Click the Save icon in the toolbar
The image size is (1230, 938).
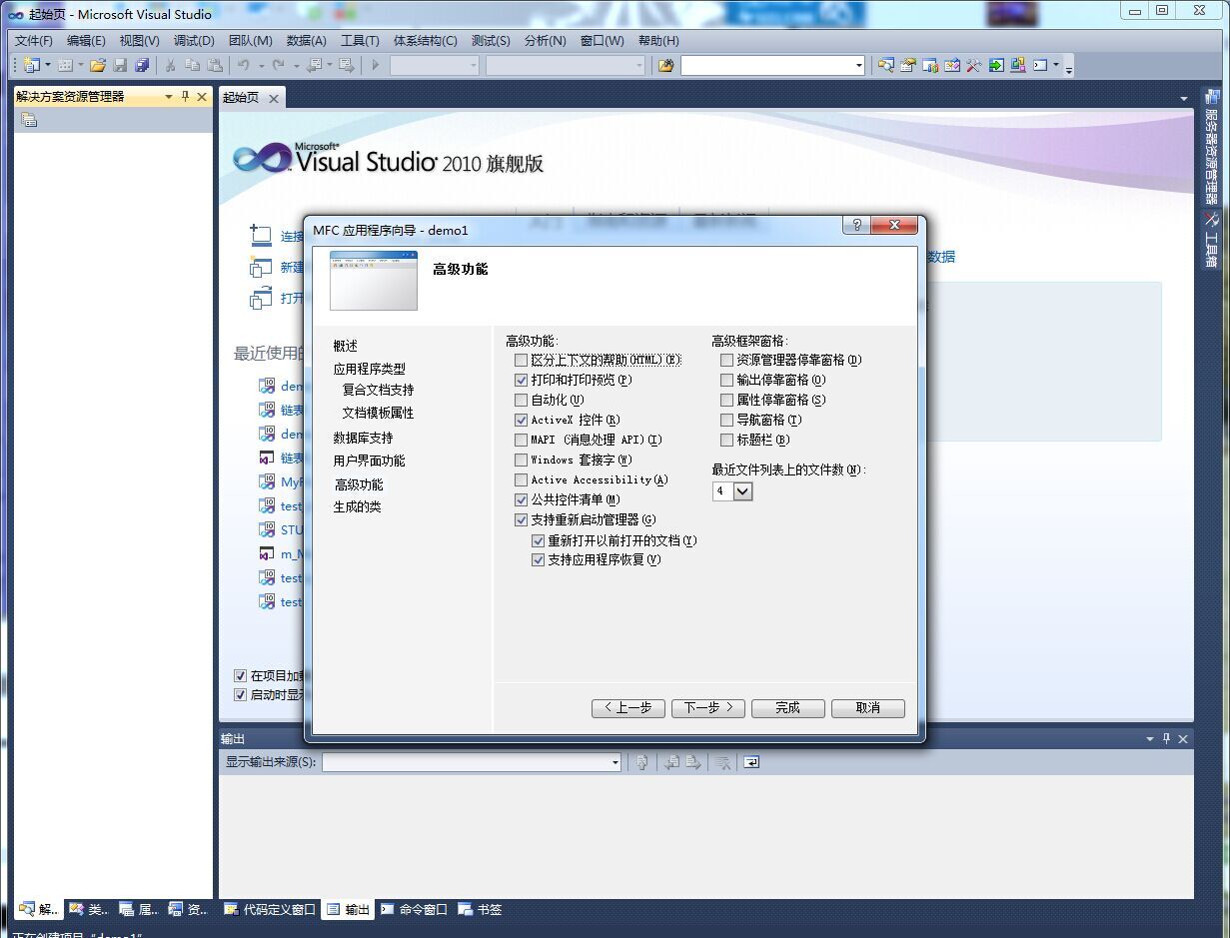120,65
